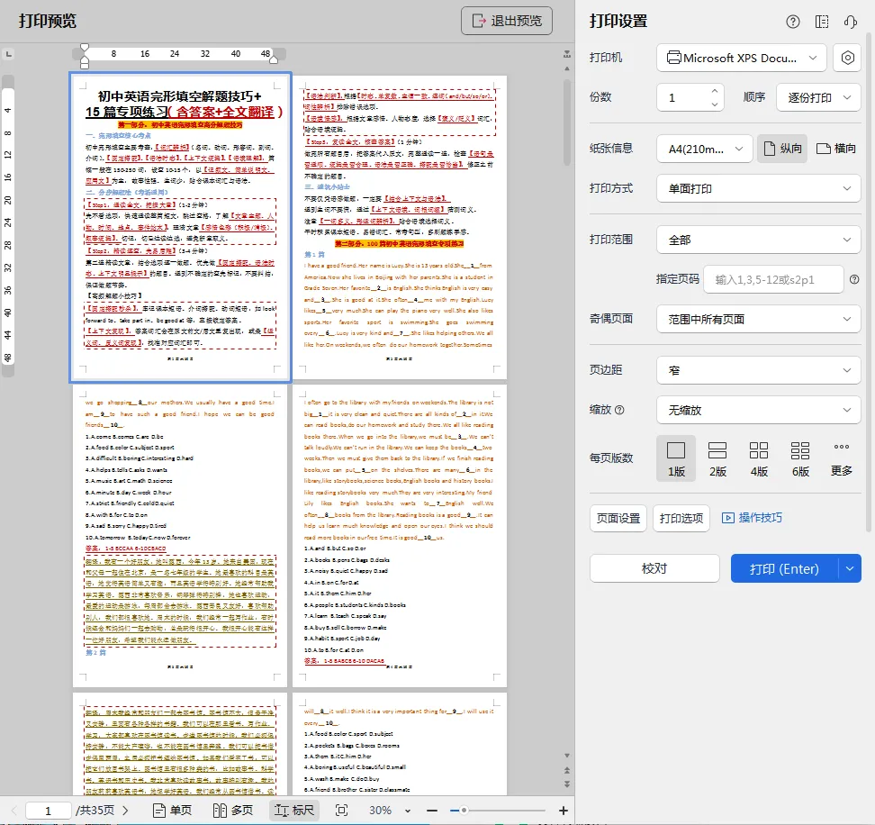Screen dimensions: 875x825
Task: Click the 指定页码 page range input field
Action: click(x=773, y=279)
